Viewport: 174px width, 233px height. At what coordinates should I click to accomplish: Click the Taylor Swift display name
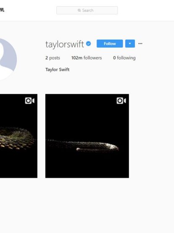[x=58, y=70]
